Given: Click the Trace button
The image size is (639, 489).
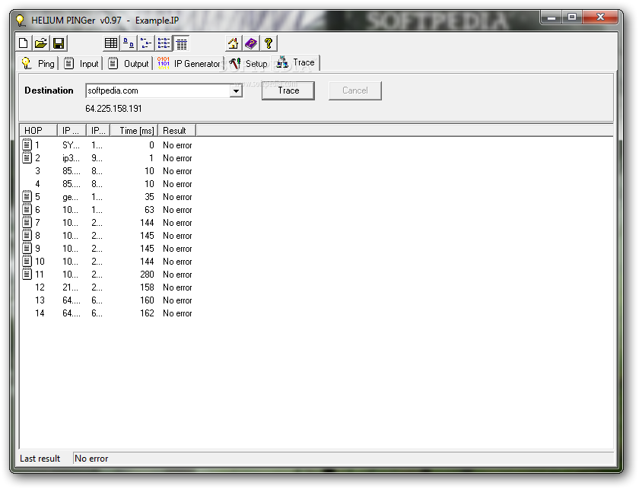Looking at the screenshot, I should coord(288,90).
